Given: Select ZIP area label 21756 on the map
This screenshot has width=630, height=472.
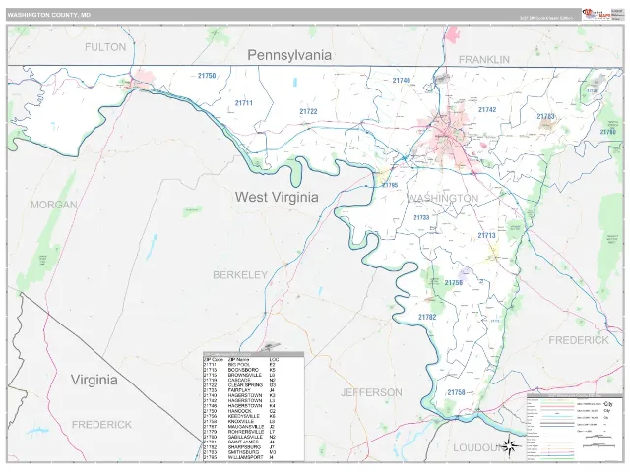Looking at the screenshot, I should pos(454,283).
